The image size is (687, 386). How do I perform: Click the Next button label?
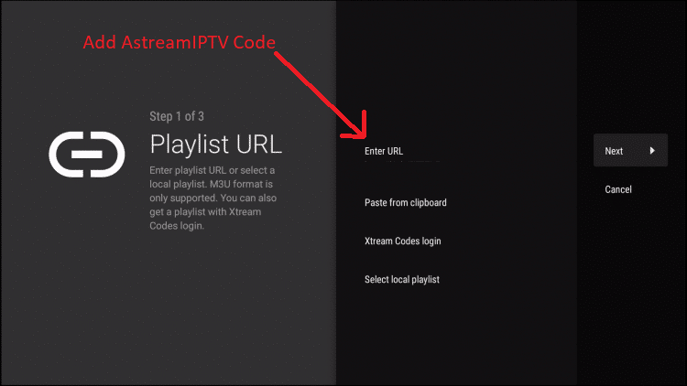click(614, 151)
